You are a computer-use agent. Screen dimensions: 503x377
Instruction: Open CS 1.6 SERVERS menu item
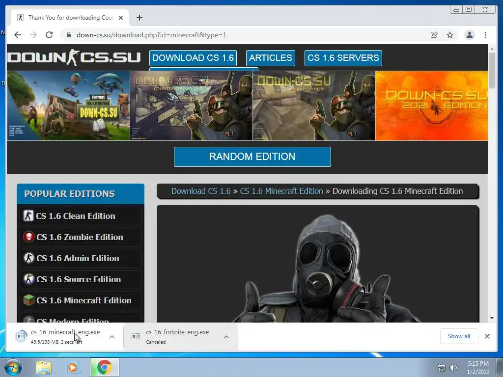pos(343,58)
